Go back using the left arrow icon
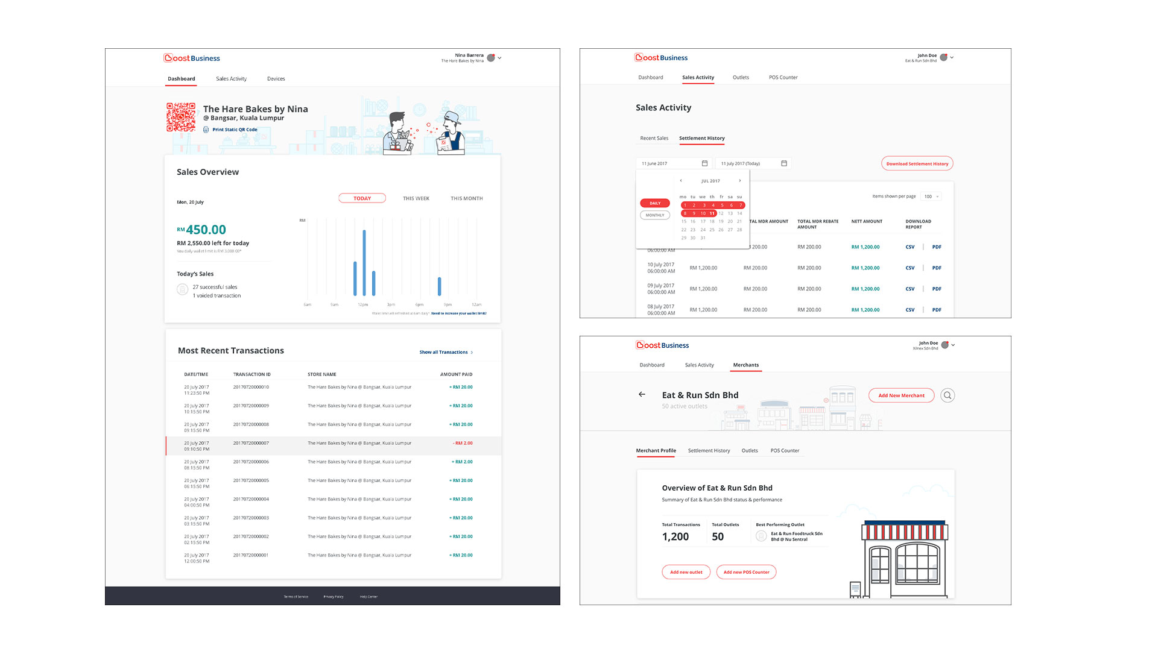This screenshot has height=651, width=1158. [642, 394]
